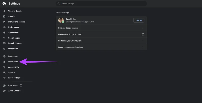The image size is (202, 103).
Task: Focus the Search settings field
Action: point(101,4)
